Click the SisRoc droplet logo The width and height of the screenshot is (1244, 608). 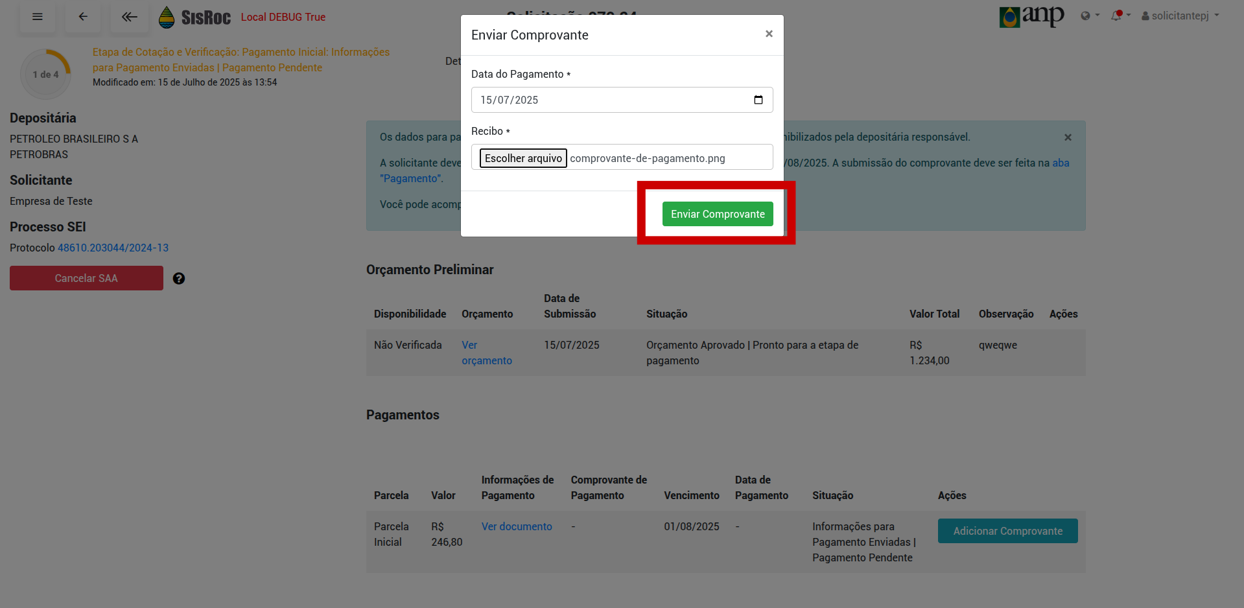click(167, 18)
